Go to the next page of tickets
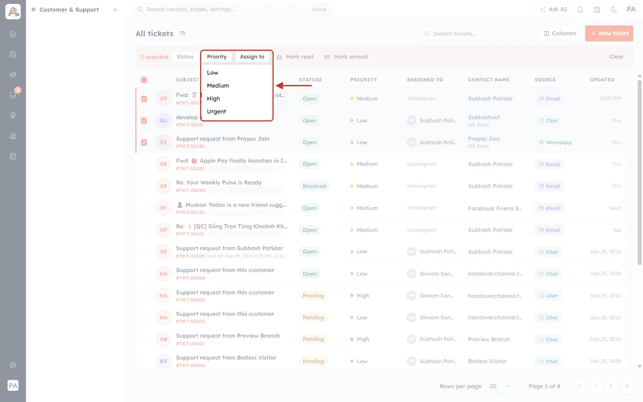The image size is (643, 402). (611, 386)
